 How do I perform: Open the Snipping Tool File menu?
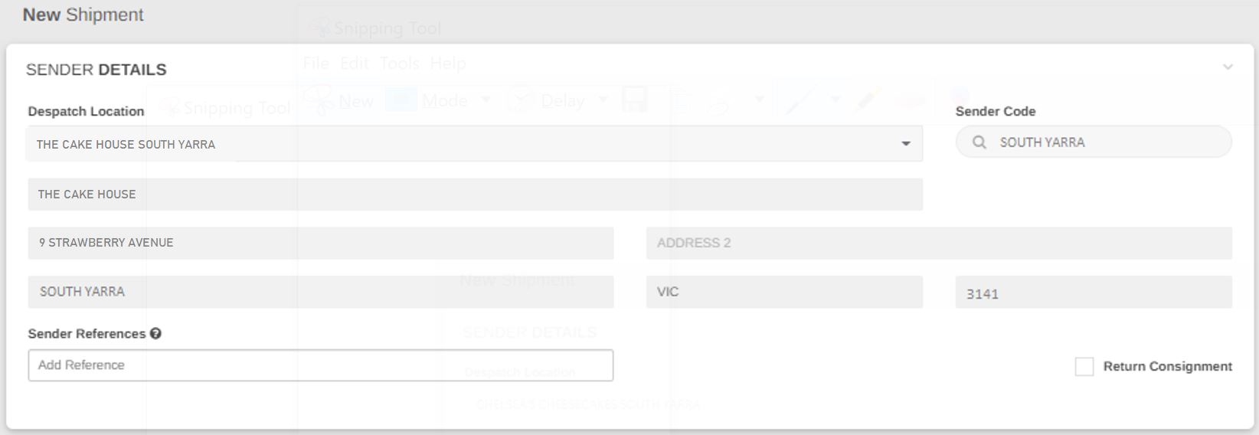click(316, 64)
